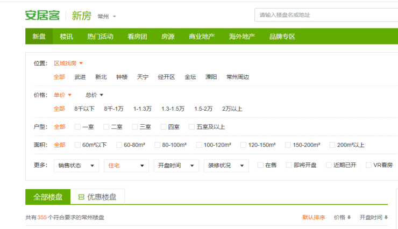Tick the VR看房 checkbox
The height and width of the screenshot is (229, 398).
point(368,165)
